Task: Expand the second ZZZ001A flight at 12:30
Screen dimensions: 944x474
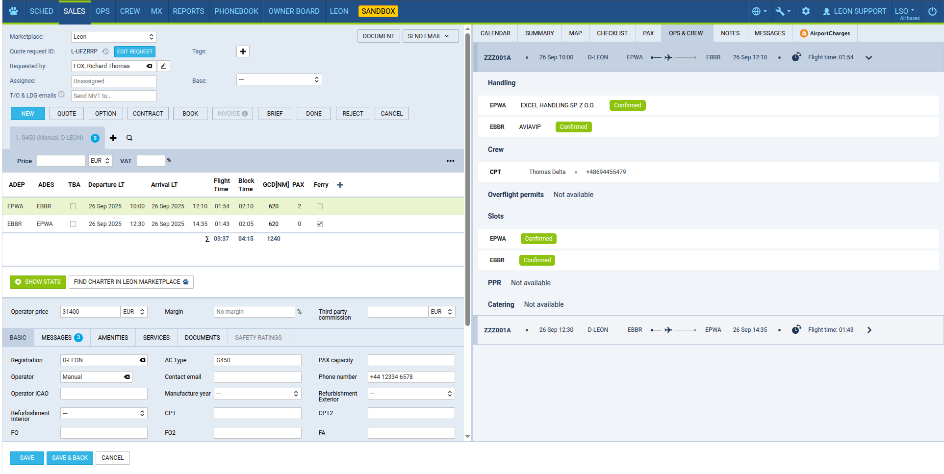Action: pos(869,330)
